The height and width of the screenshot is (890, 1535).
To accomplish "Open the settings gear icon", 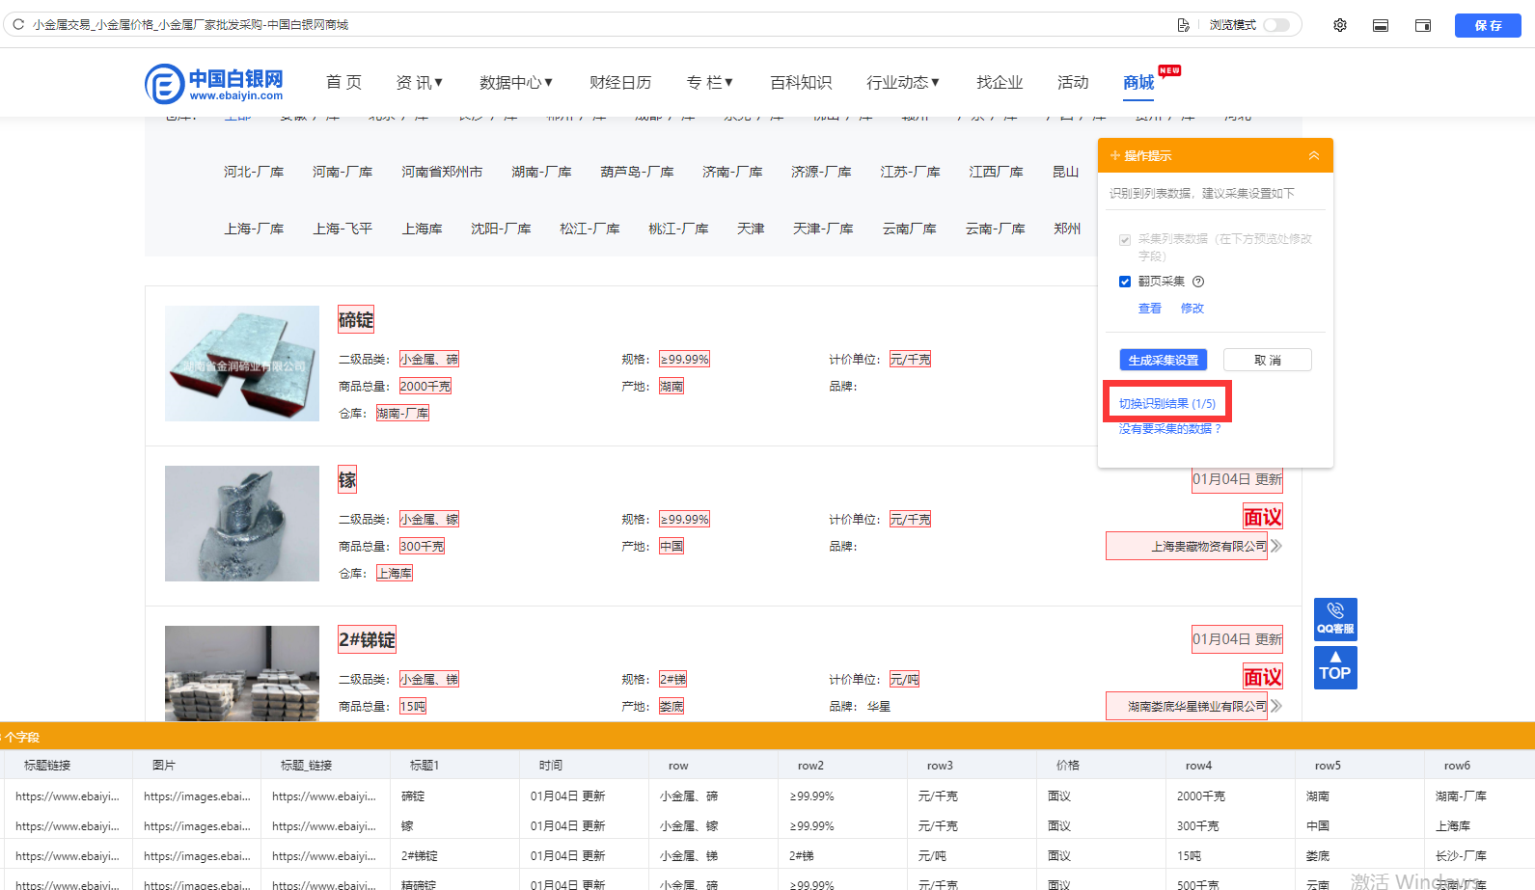I will point(1340,25).
